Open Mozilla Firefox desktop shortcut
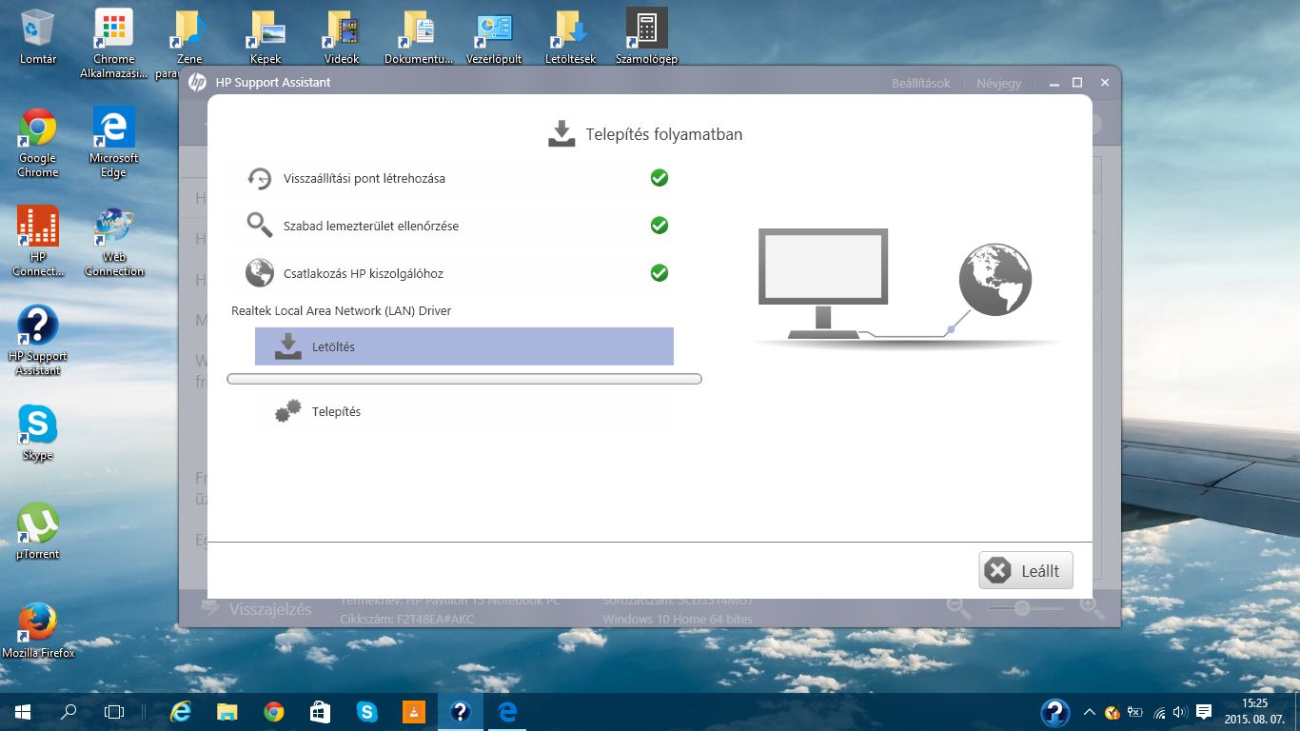This screenshot has height=731, width=1300. pyautogui.click(x=38, y=630)
